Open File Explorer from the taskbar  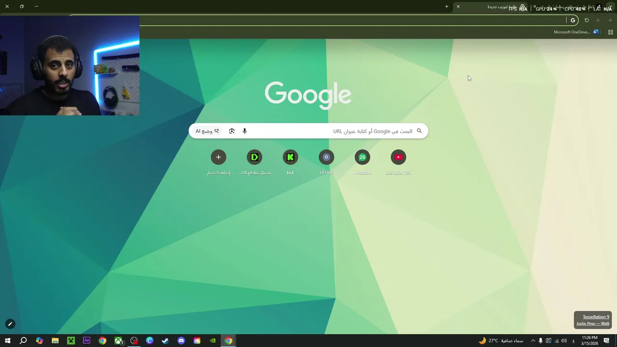coord(55,341)
